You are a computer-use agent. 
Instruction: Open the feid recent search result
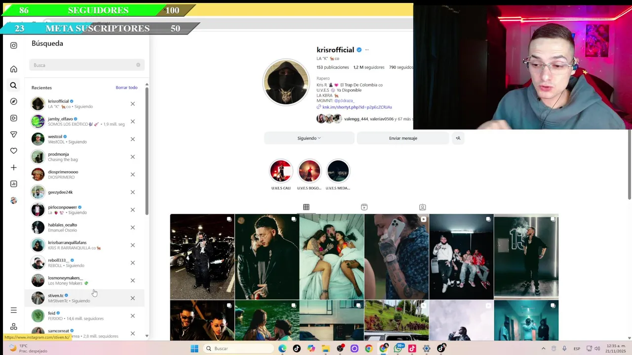coord(84,316)
